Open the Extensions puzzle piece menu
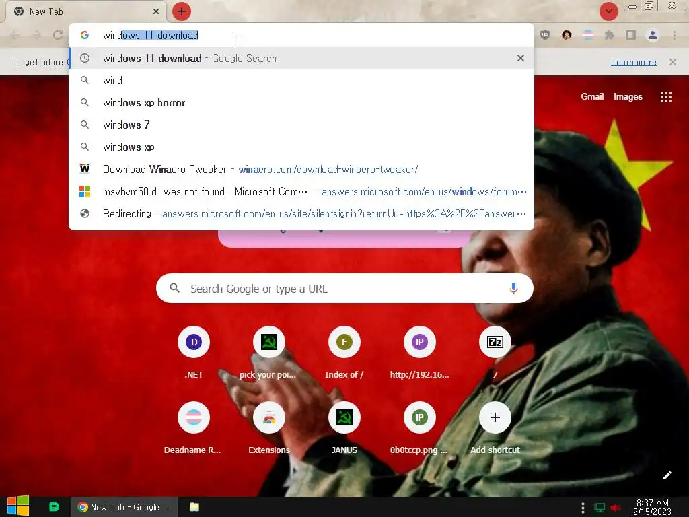Image resolution: width=689 pixels, height=517 pixels. point(610,35)
